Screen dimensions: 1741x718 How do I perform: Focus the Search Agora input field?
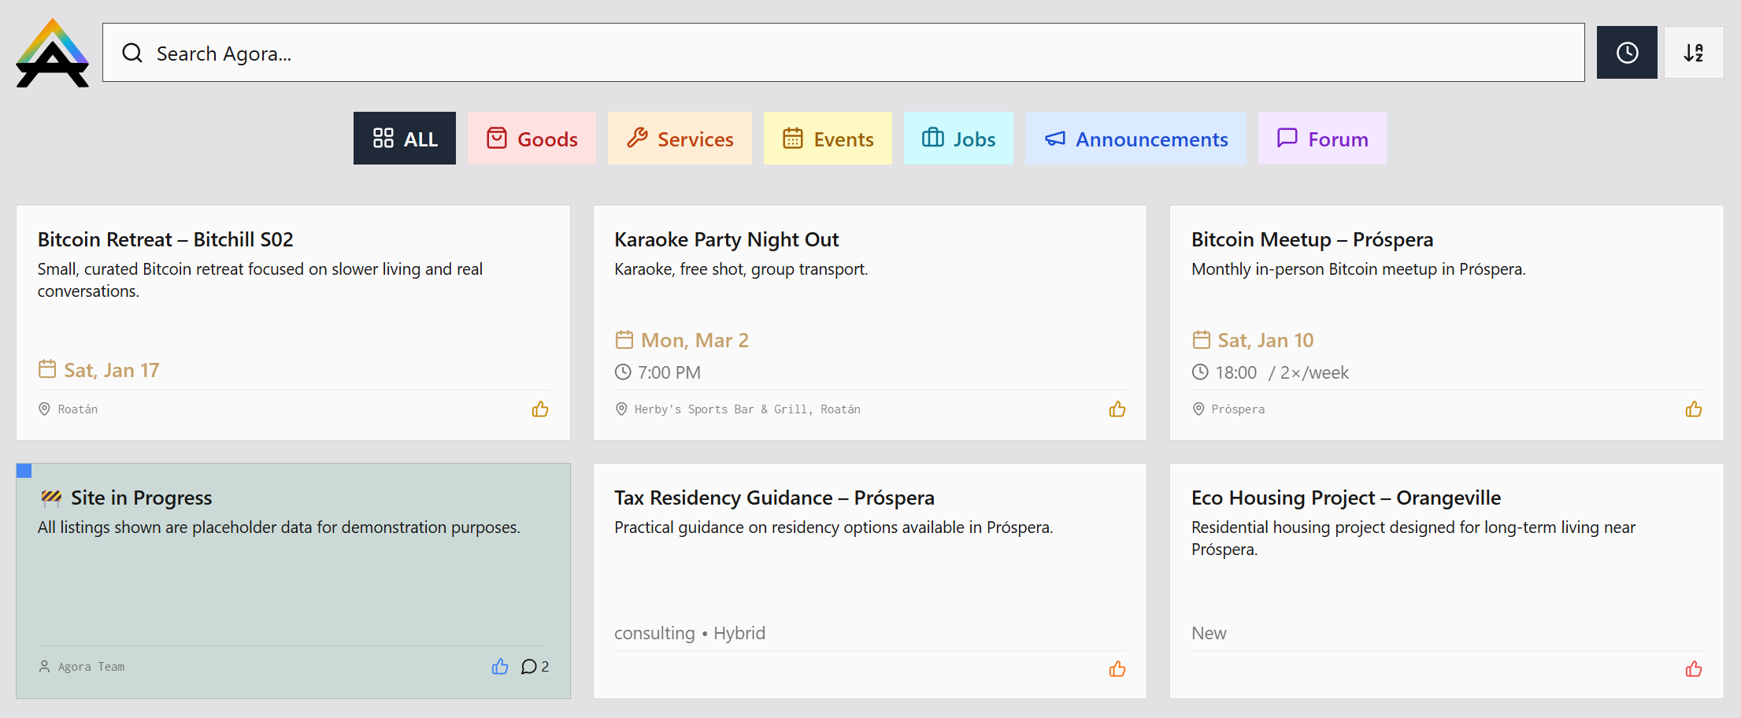coord(843,53)
